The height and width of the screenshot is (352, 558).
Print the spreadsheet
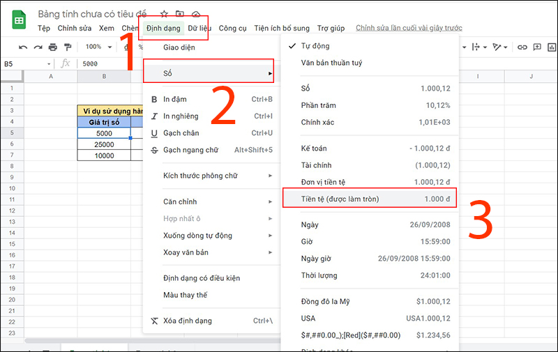pos(53,47)
